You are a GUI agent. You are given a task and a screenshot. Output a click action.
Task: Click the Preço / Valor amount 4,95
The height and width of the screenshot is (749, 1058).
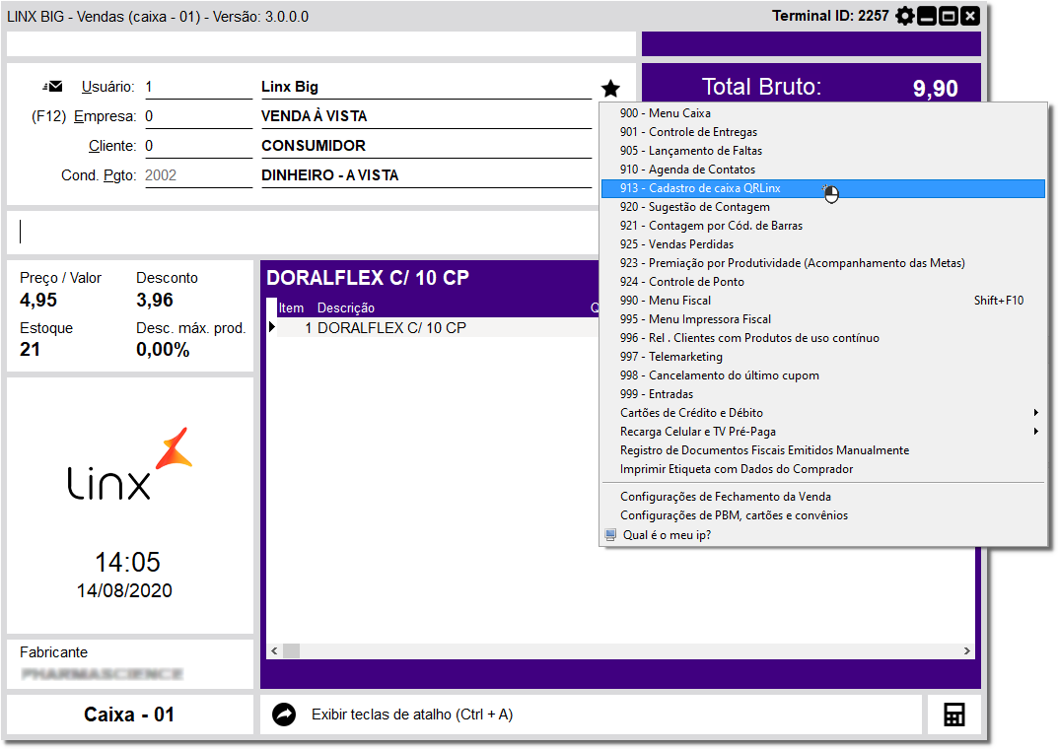click(38, 300)
